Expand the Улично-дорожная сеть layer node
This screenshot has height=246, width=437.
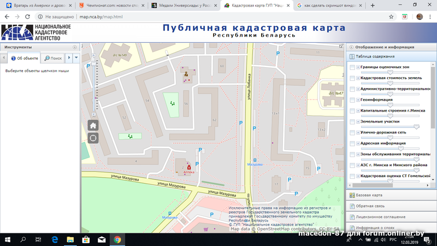pos(358,132)
